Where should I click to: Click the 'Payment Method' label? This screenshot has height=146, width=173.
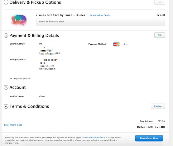coord(97,44)
